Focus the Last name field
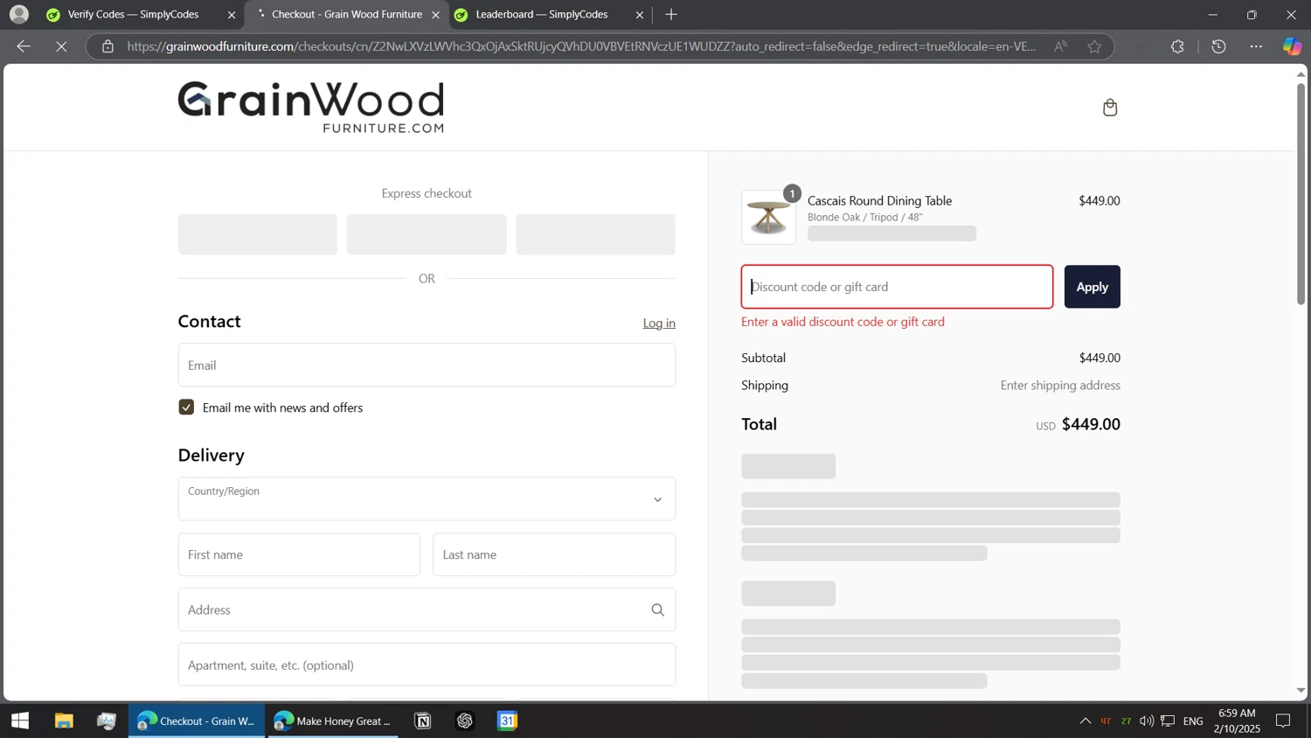Screen dimensions: 1311x738 click(x=554, y=554)
